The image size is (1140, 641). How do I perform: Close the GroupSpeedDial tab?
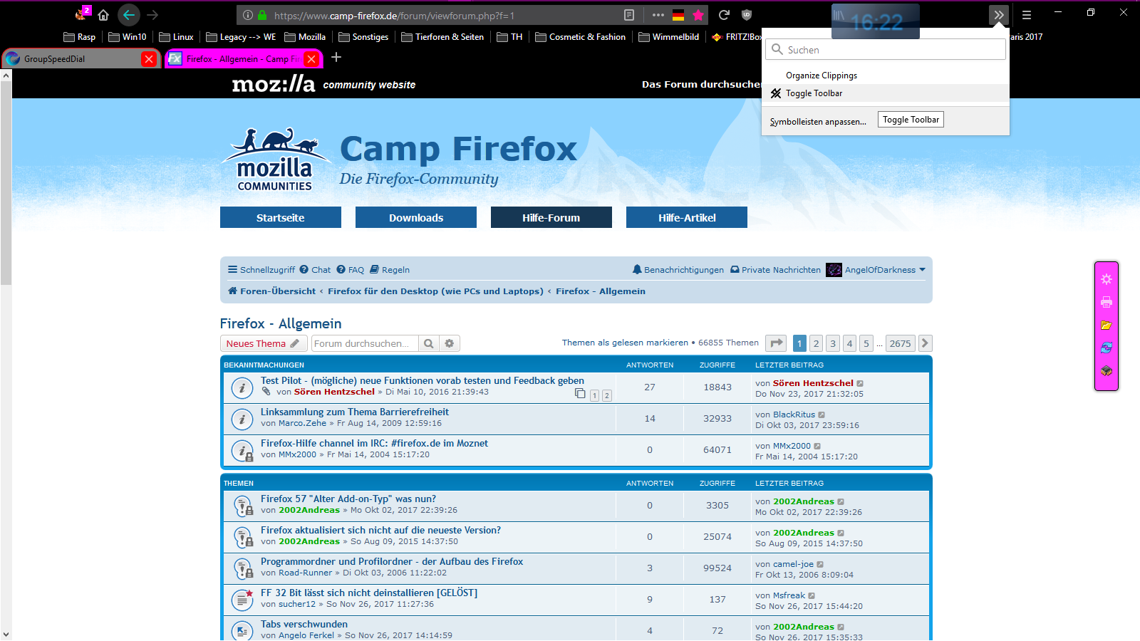click(149, 59)
